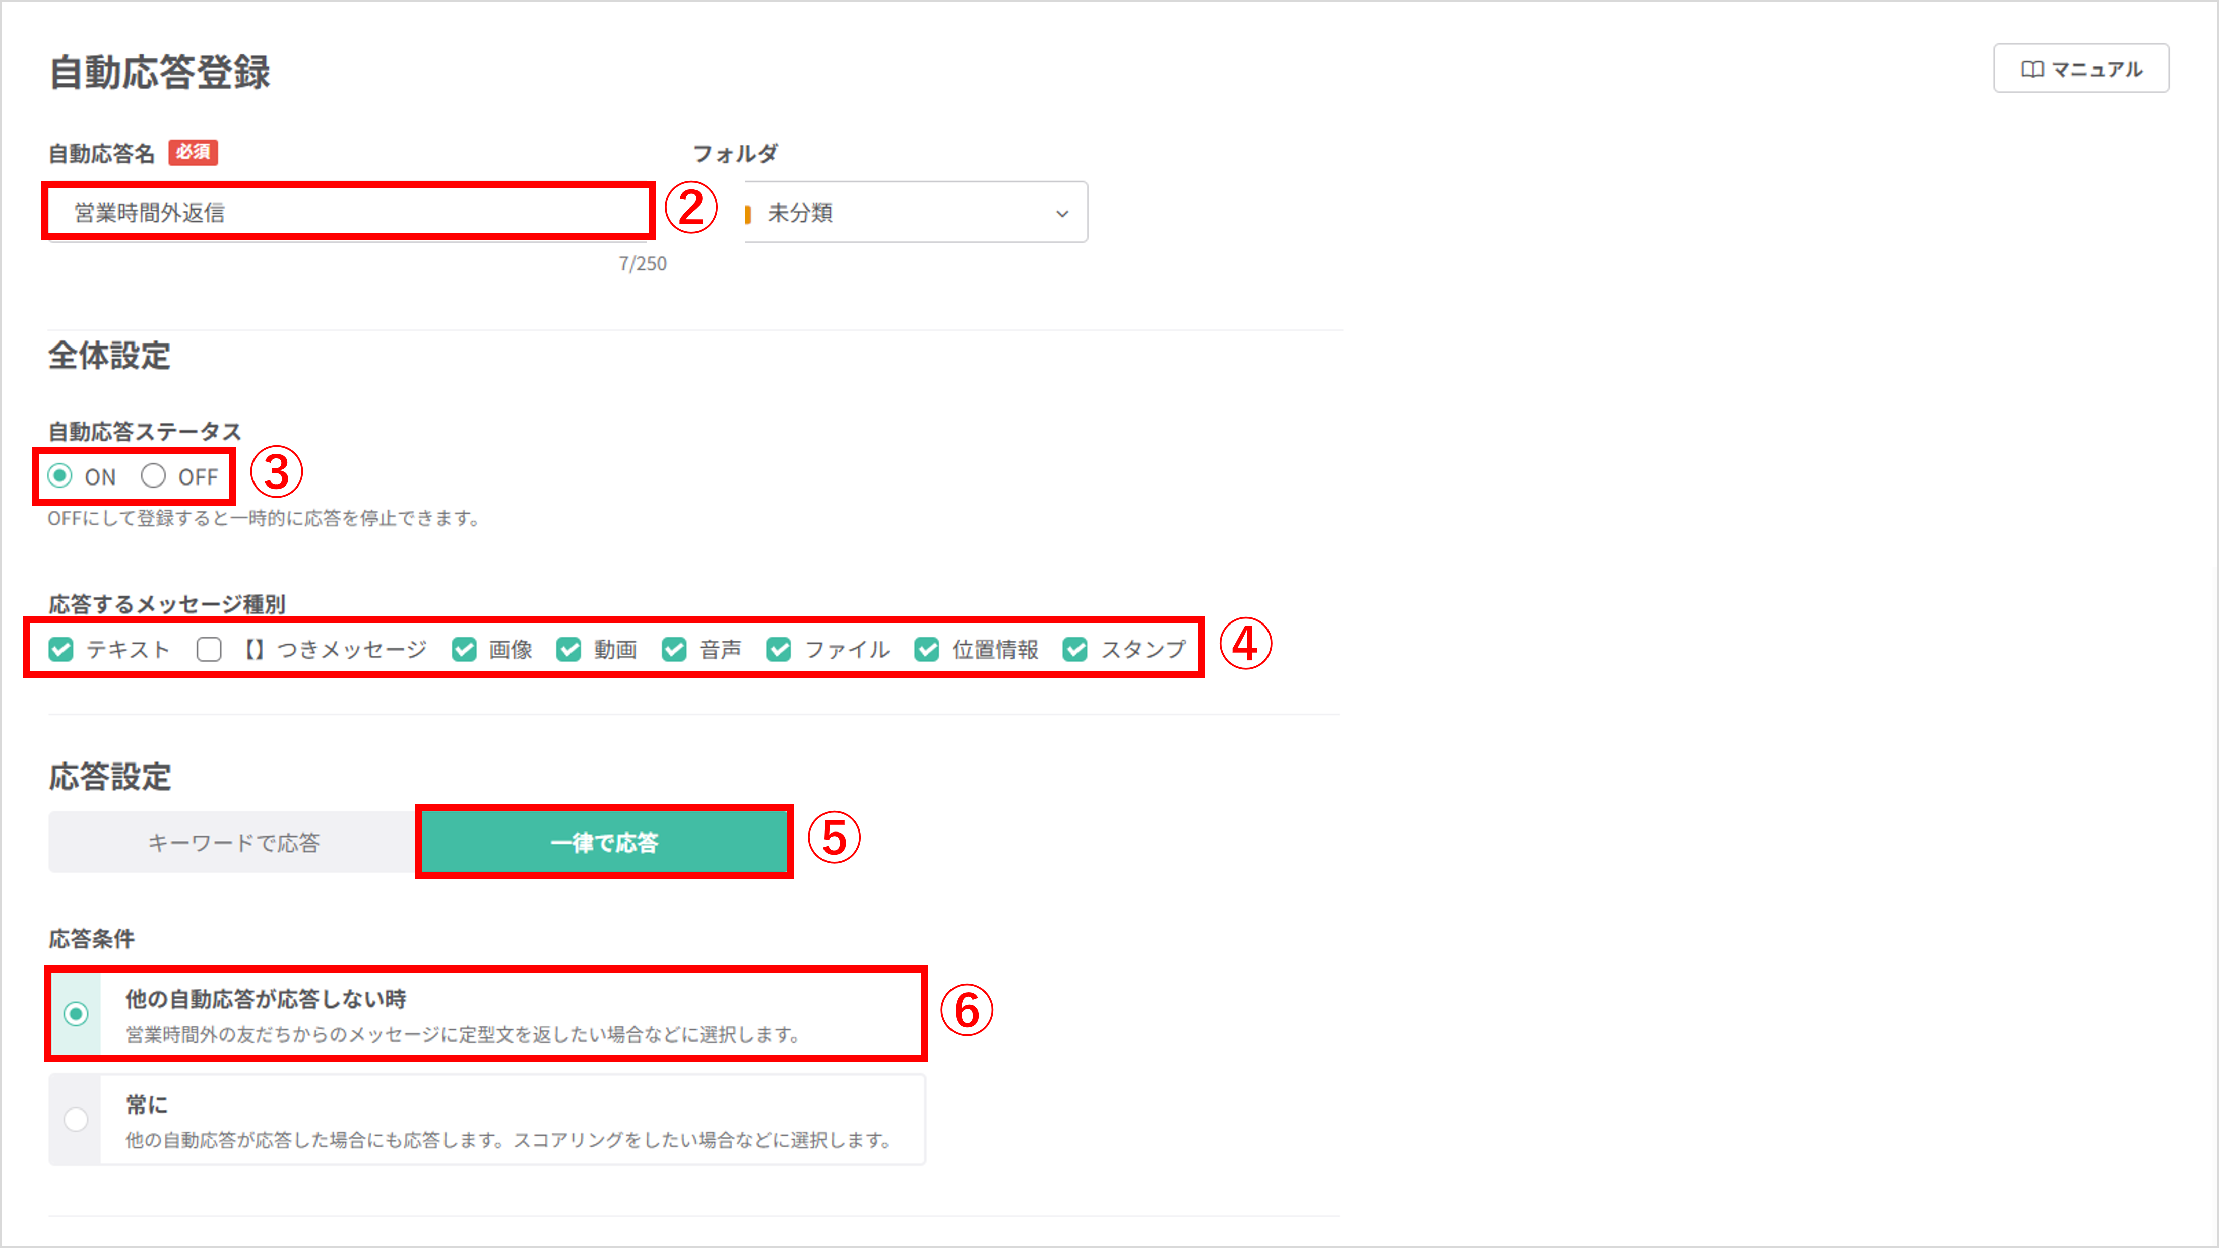Select the 常に response condition option
The height and width of the screenshot is (1248, 2219).
76,1119
